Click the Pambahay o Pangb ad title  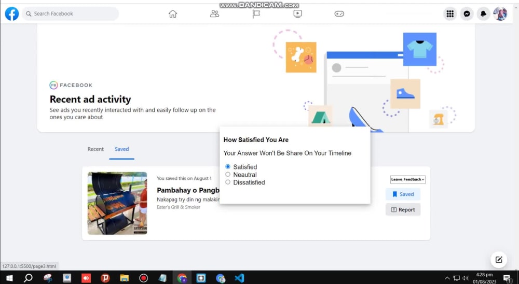coord(188,190)
